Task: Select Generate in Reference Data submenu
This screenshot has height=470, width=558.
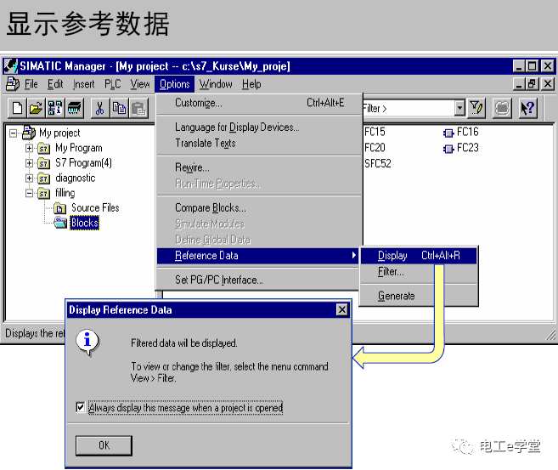Action: (x=419, y=296)
